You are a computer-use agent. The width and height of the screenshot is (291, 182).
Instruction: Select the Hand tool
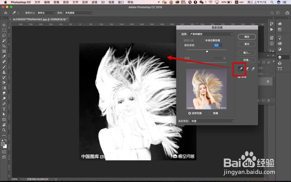(x=4, y=125)
